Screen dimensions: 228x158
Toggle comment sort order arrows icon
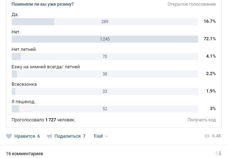click(218, 153)
